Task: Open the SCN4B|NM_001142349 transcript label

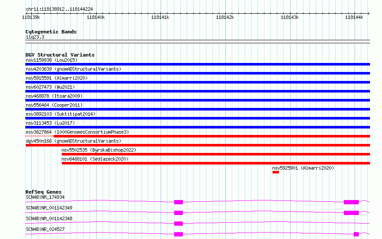Action: pyautogui.click(x=49, y=208)
